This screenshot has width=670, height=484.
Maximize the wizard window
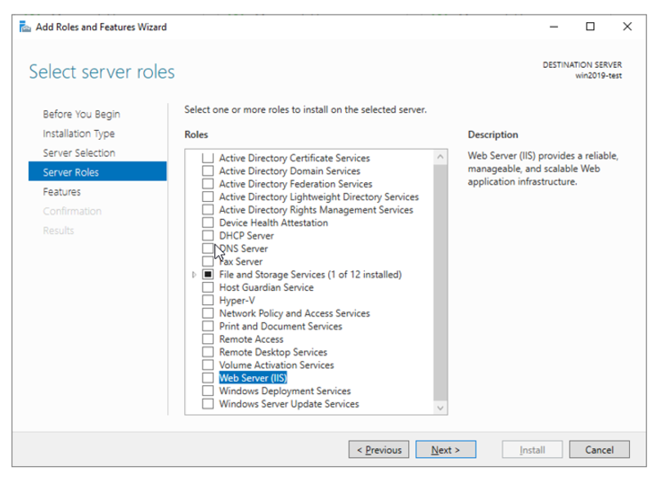point(590,26)
